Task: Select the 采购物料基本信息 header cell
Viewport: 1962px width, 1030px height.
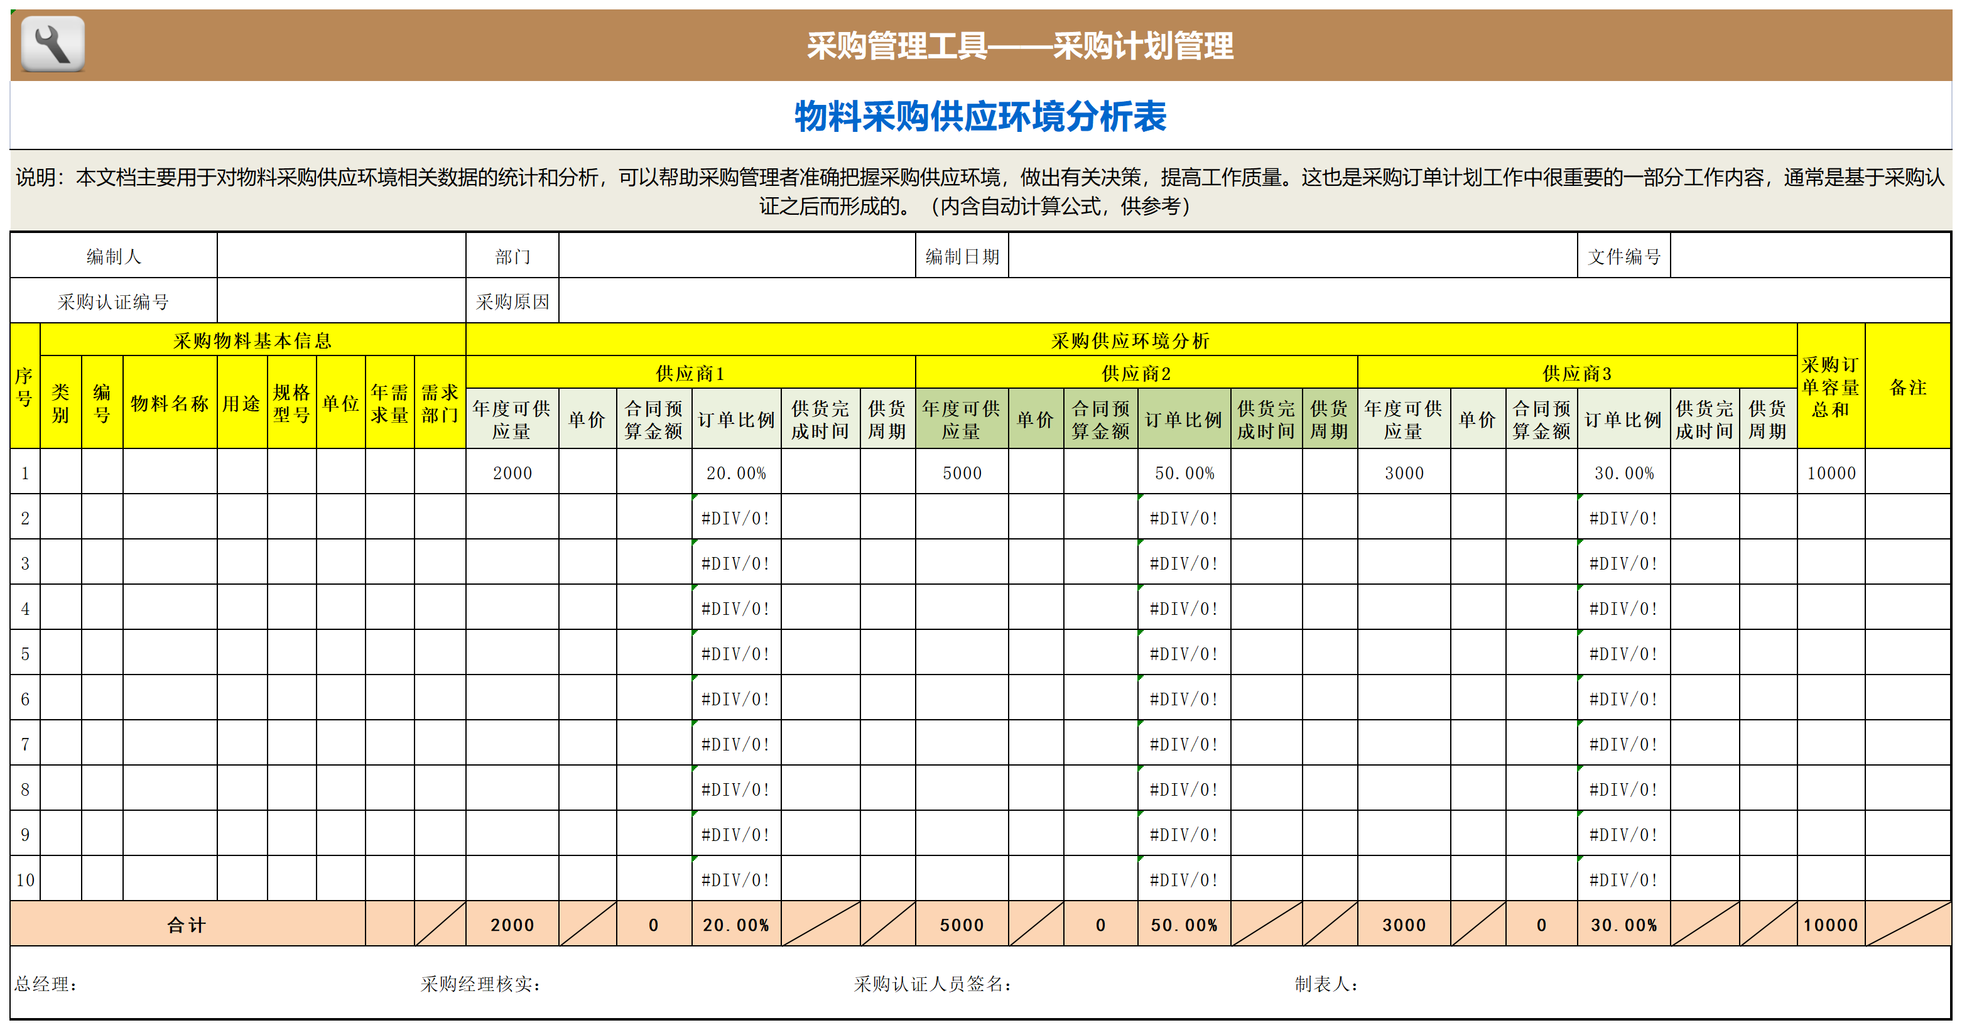Action: (x=253, y=340)
